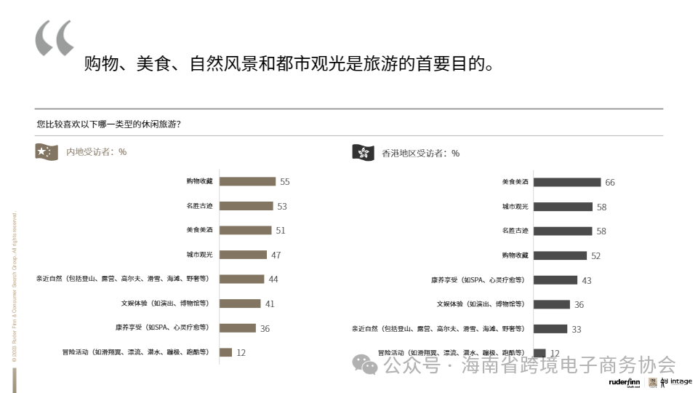Click the value 33
Viewport: 698px width, 393px height.
point(577,330)
